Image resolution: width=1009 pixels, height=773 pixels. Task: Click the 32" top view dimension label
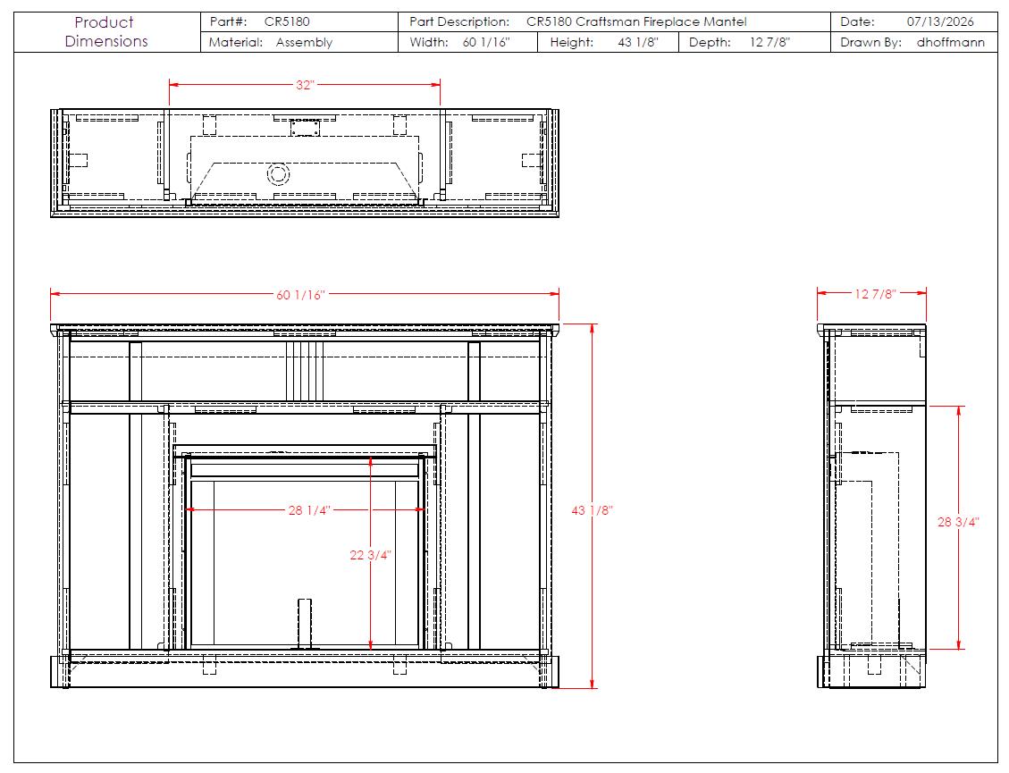point(305,85)
